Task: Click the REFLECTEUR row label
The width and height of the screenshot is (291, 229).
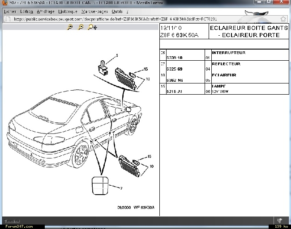Action: [x=226, y=64]
